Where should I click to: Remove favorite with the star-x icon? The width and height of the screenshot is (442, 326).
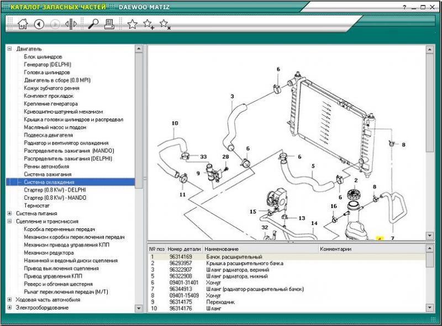pos(165,24)
